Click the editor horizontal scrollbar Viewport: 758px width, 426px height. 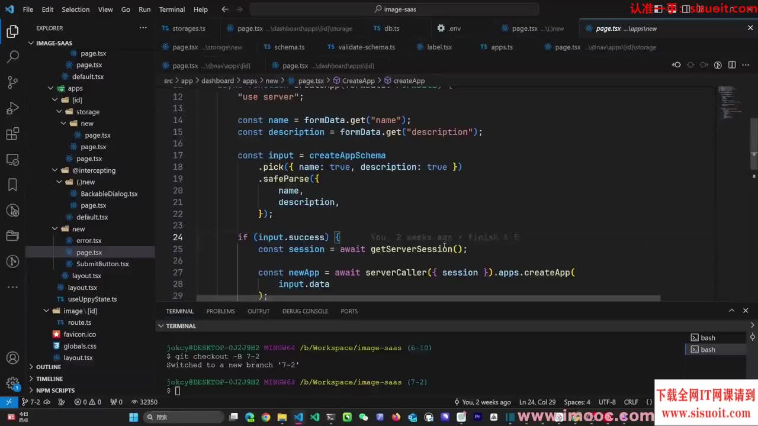coord(428,299)
